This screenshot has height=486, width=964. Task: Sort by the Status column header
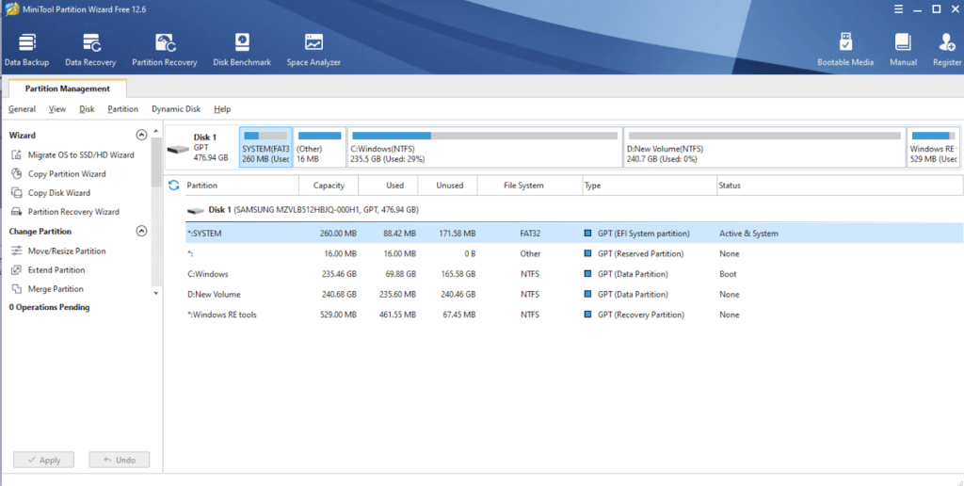point(840,186)
